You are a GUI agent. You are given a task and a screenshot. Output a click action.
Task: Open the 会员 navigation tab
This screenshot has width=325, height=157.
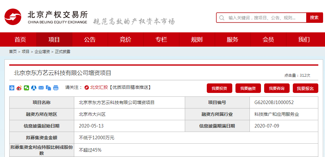[268, 39]
